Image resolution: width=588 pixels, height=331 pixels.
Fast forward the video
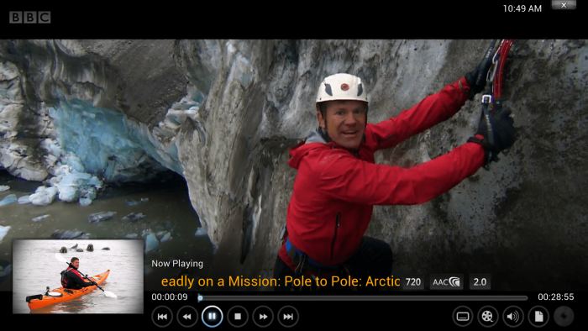click(263, 317)
